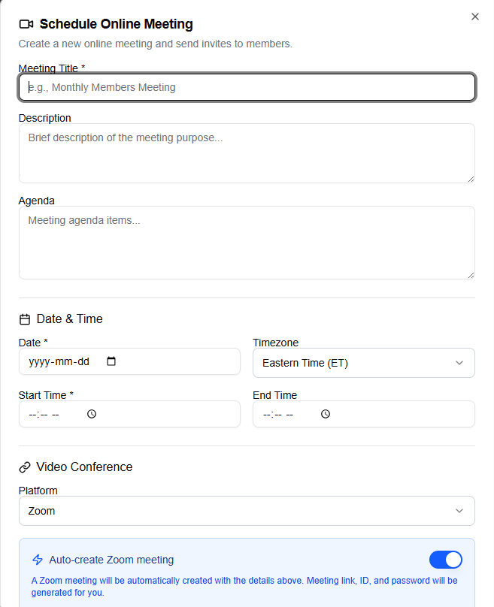
Task: Click the Date input showing yyyy-mm-dd
Action: [60, 361]
